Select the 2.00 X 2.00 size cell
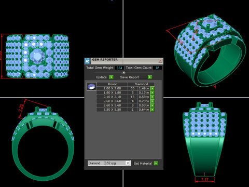The width and height of the screenshot is (249, 187). click(112, 88)
